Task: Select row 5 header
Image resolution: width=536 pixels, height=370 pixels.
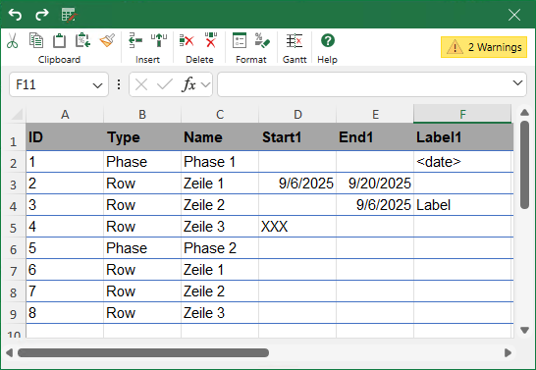Action: click(x=14, y=227)
